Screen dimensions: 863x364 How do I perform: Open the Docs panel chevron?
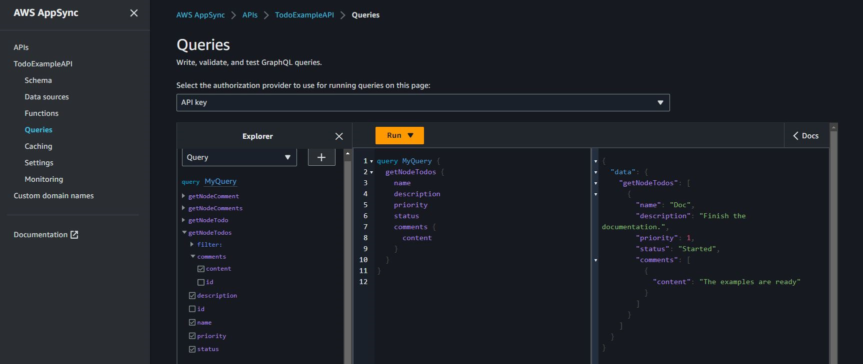pyautogui.click(x=795, y=136)
